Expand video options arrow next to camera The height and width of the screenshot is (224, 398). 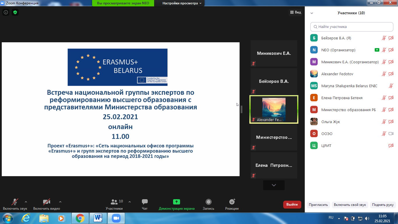60,202
